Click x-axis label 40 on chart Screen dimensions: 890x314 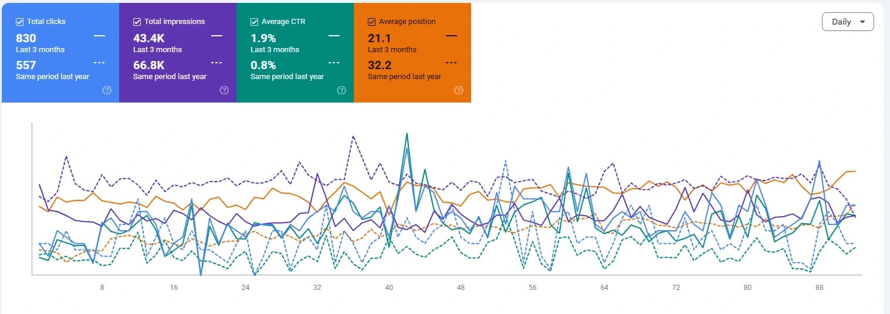389,288
